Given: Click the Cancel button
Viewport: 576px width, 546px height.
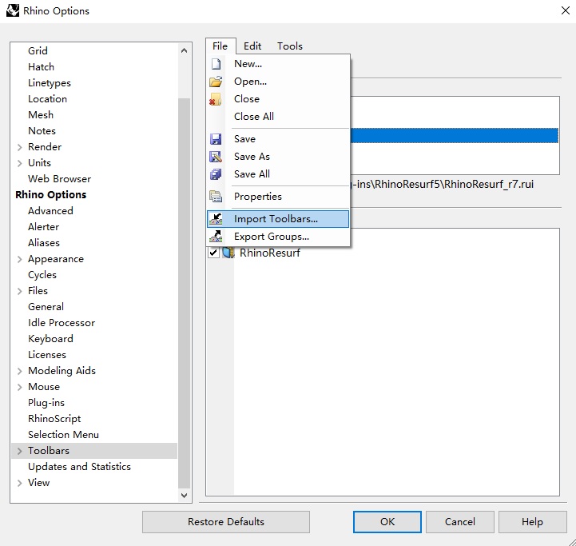Looking at the screenshot, I should click(x=460, y=522).
